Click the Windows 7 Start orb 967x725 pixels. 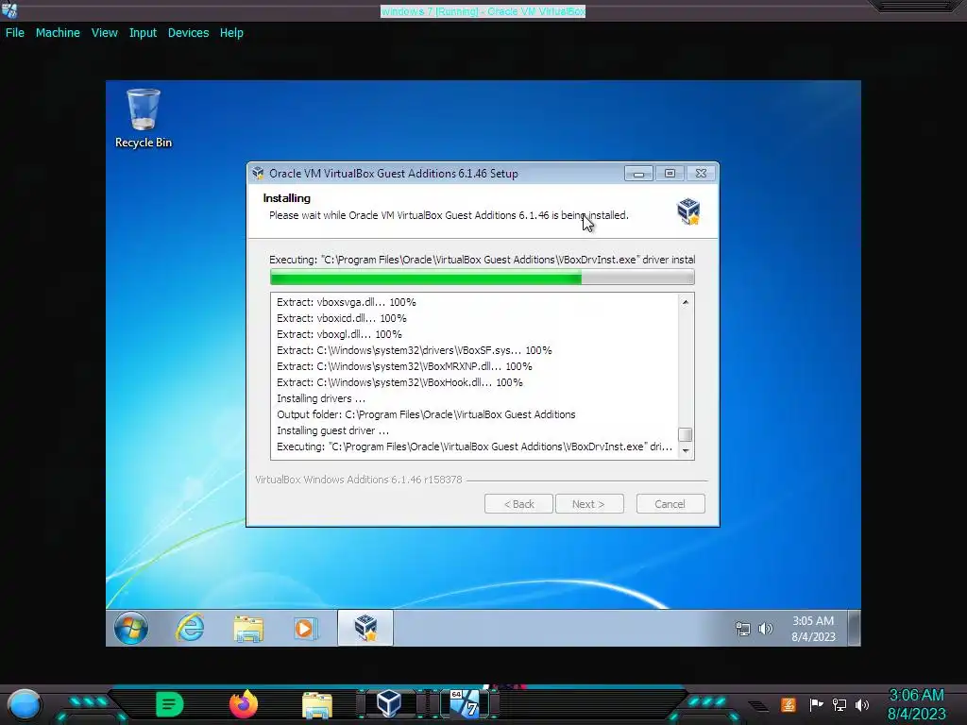coord(130,628)
